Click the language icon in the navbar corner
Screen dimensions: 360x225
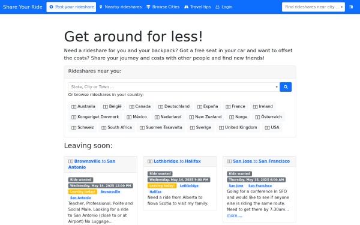[351, 7]
